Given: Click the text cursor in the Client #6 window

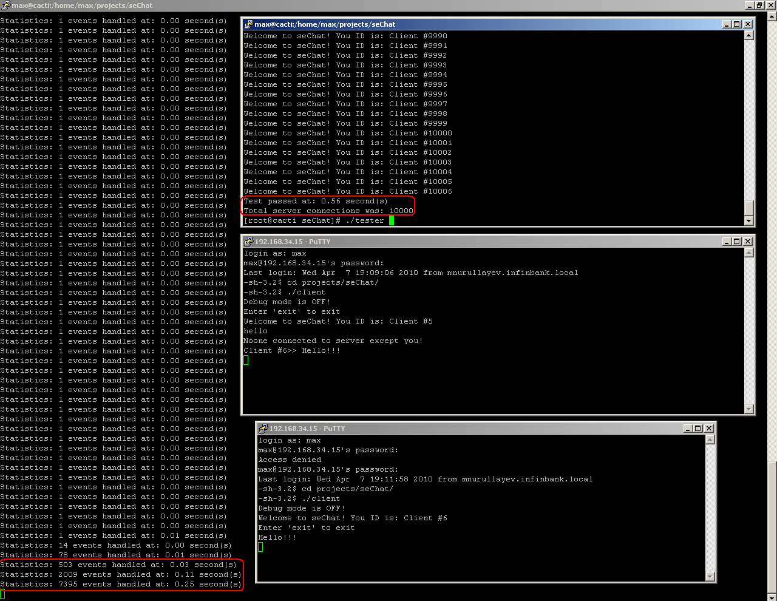Looking at the screenshot, I should pyautogui.click(x=260, y=547).
